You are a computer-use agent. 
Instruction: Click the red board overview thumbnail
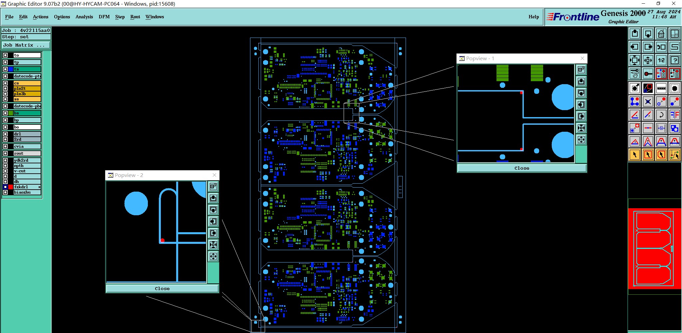pos(654,249)
